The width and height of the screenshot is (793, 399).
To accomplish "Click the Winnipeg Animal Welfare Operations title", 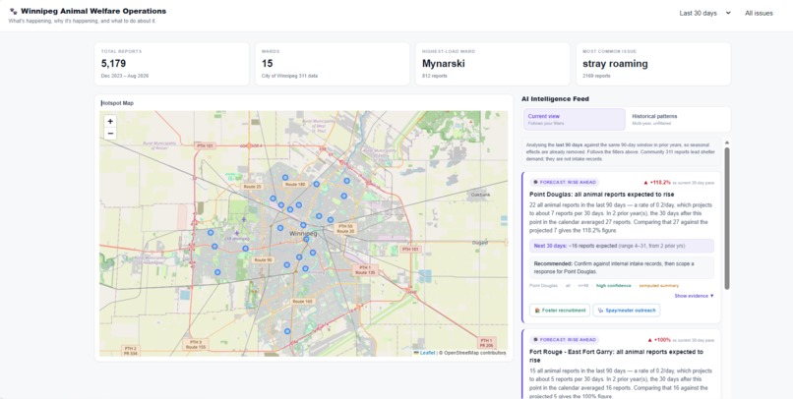I will [93, 11].
